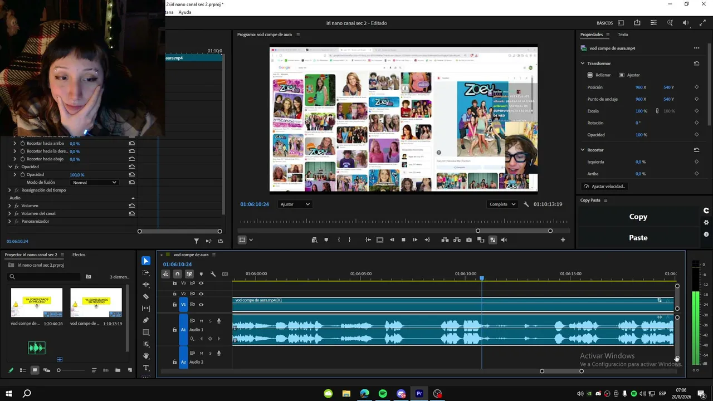Mute the Audio 2 track
713x401 pixels.
tap(201, 353)
